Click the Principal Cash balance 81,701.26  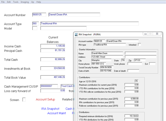pos(53,50)
